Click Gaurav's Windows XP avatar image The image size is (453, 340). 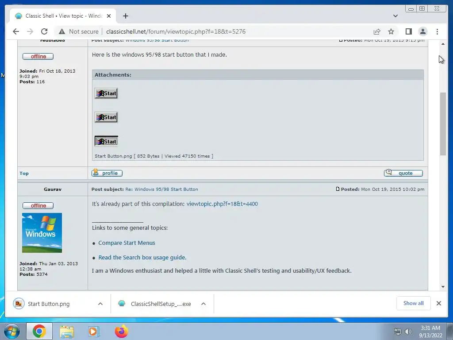(x=42, y=233)
